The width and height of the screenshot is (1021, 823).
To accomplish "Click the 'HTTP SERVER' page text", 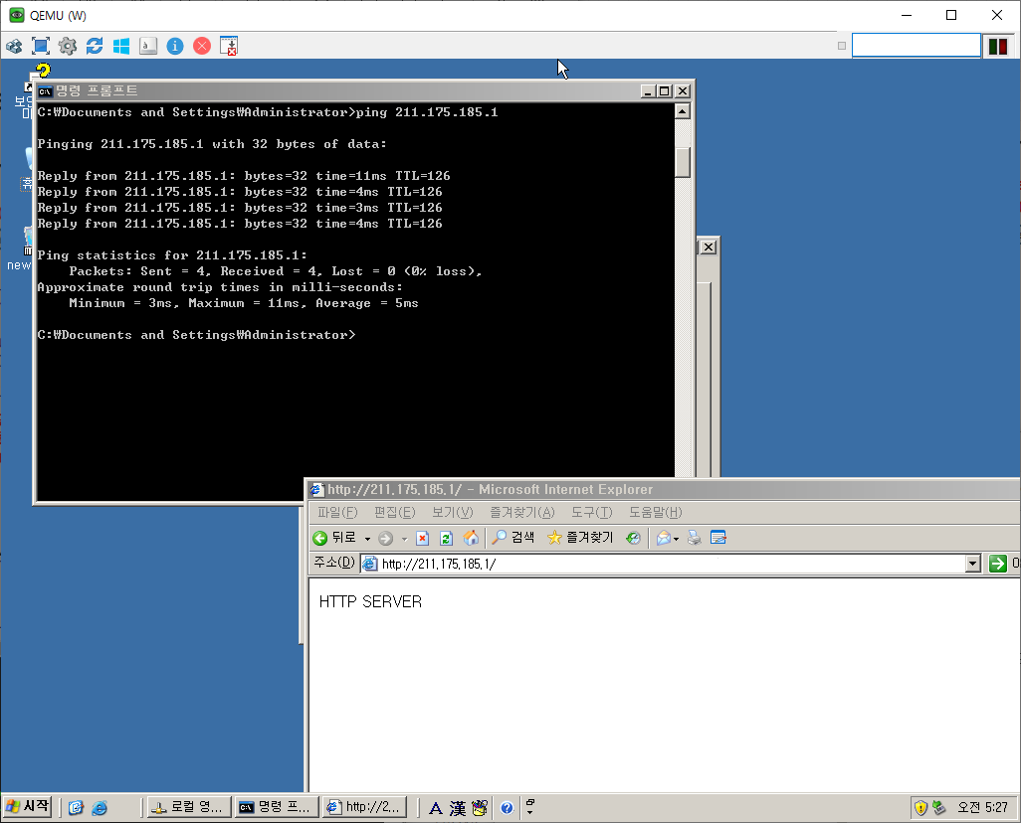I will (370, 601).
